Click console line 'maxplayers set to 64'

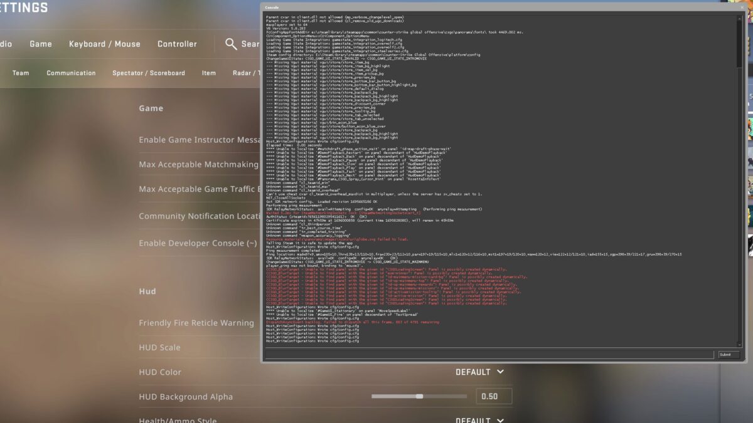pos(287,24)
